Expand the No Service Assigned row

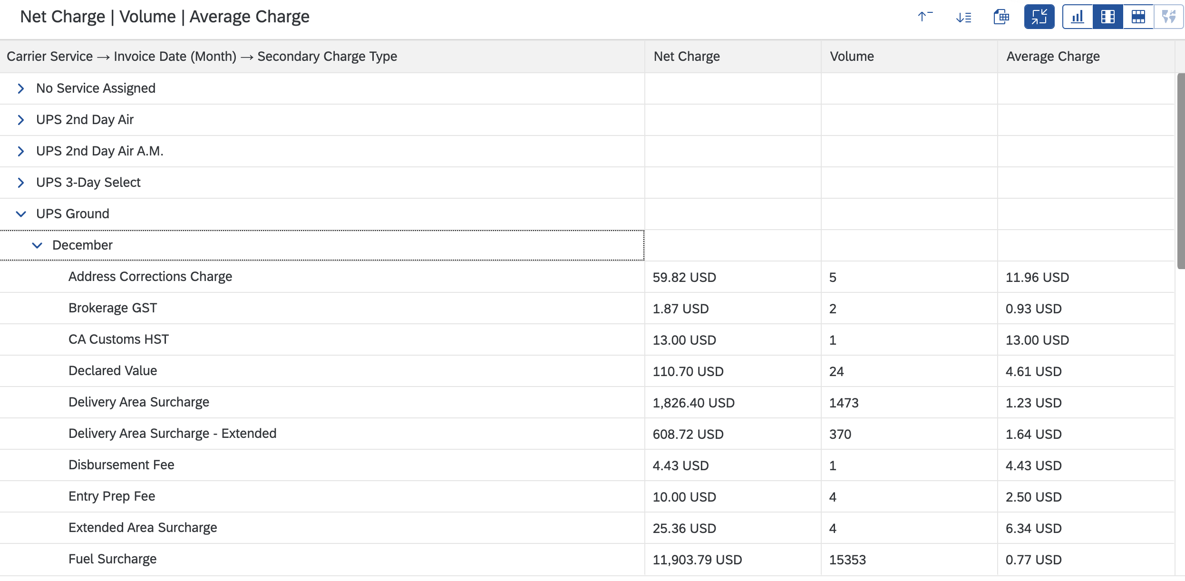(x=20, y=88)
